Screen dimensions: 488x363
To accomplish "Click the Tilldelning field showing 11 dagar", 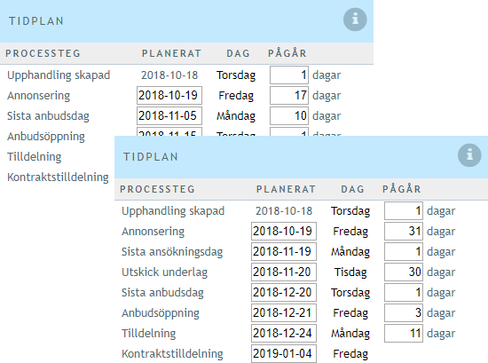I will 404,333.
